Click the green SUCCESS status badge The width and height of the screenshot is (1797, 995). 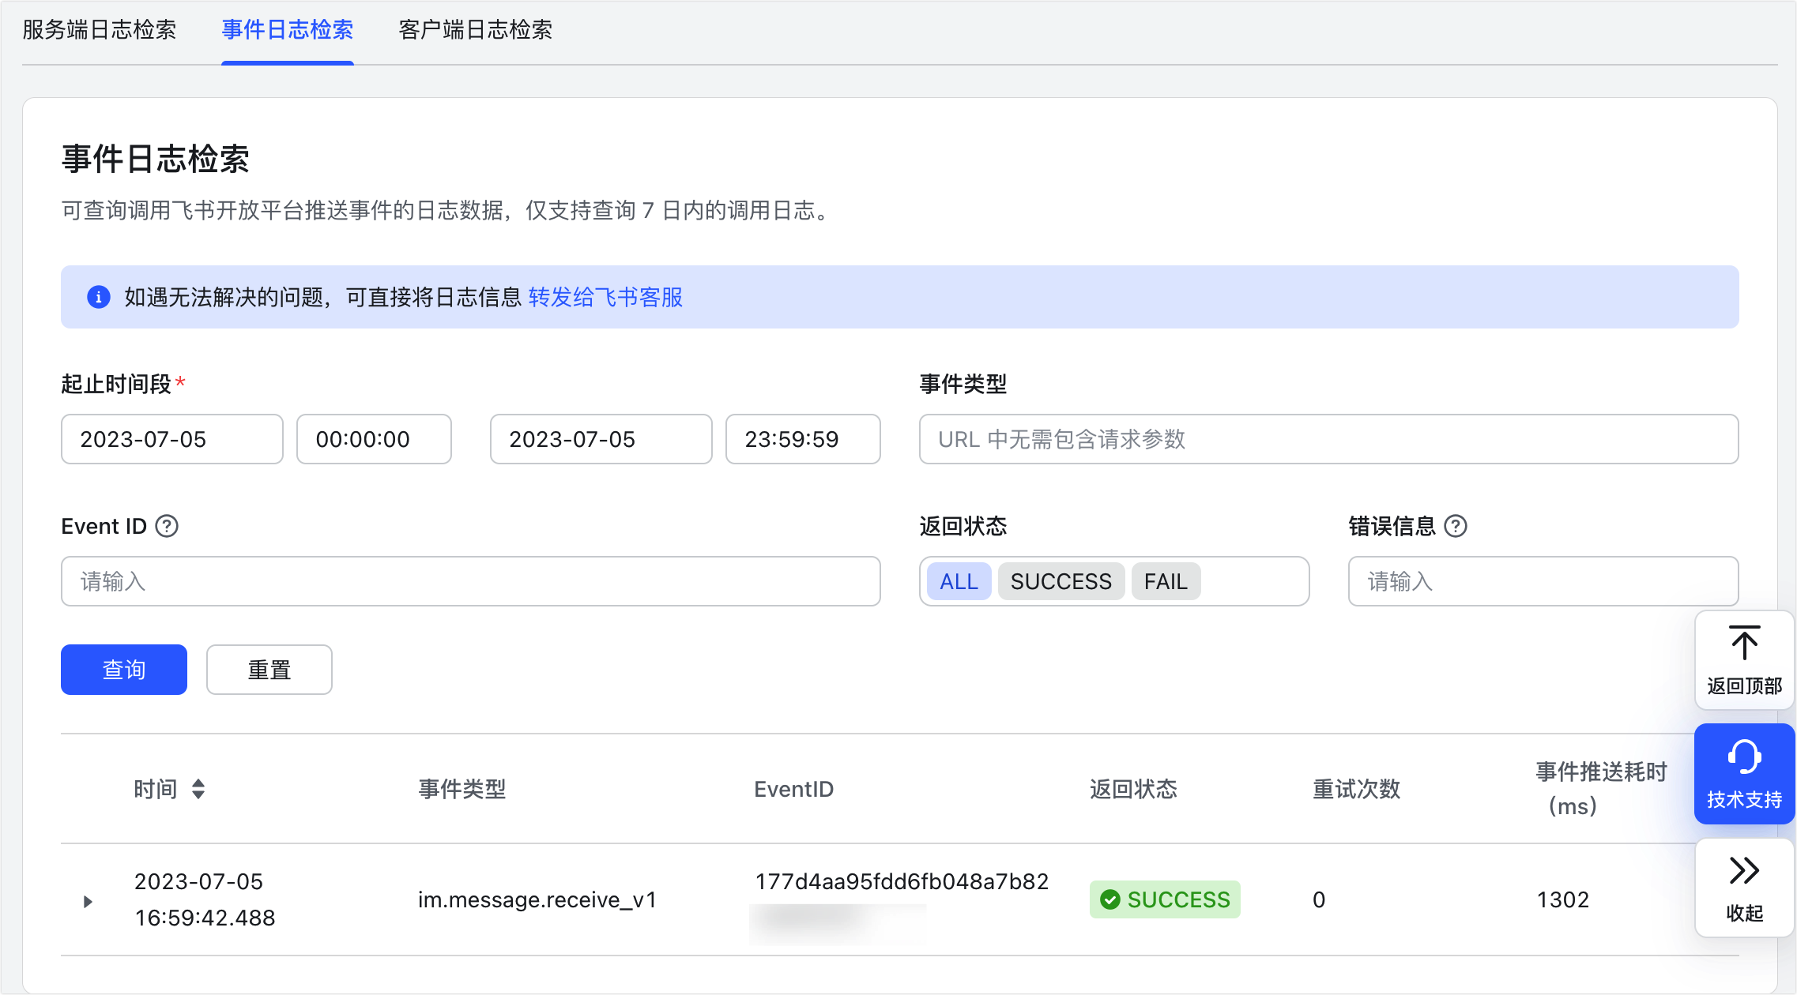(1164, 899)
